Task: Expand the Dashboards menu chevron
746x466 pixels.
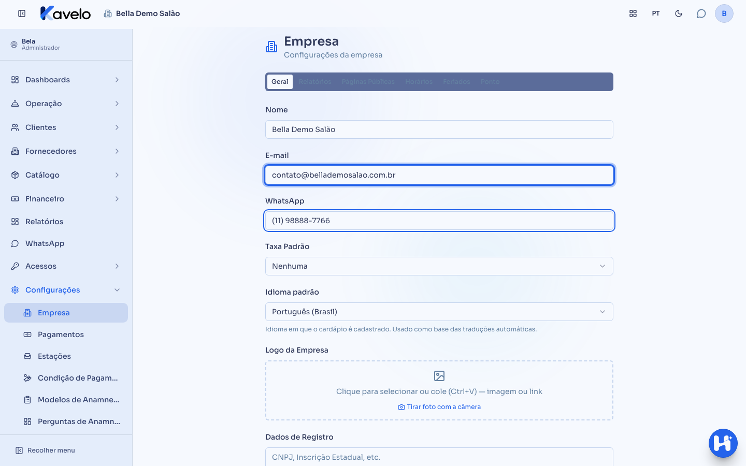Action: [117, 80]
